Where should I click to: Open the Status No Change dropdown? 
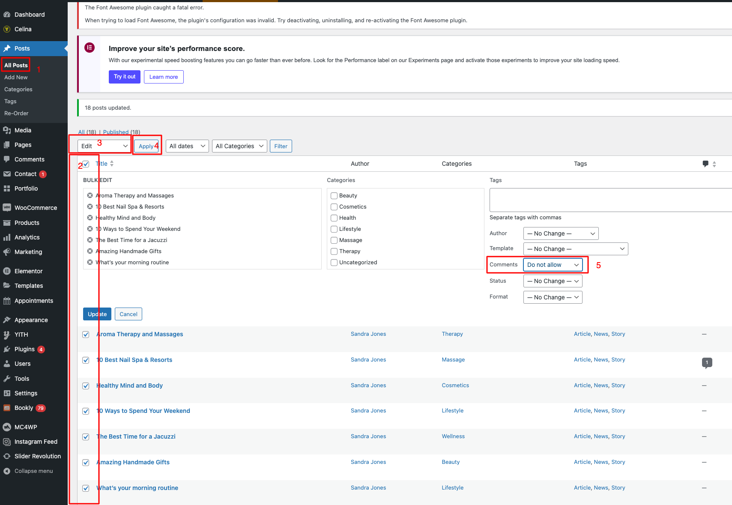click(x=553, y=281)
